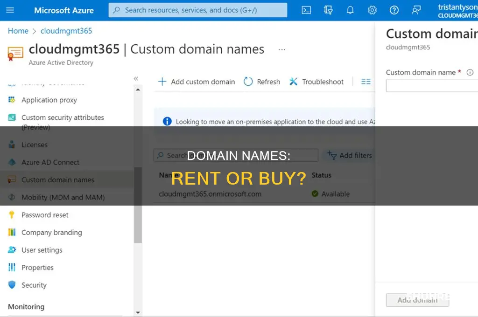Image resolution: width=478 pixels, height=317 pixels.
Task: Click the Custom domain names certificate icon
Action: tap(15, 54)
